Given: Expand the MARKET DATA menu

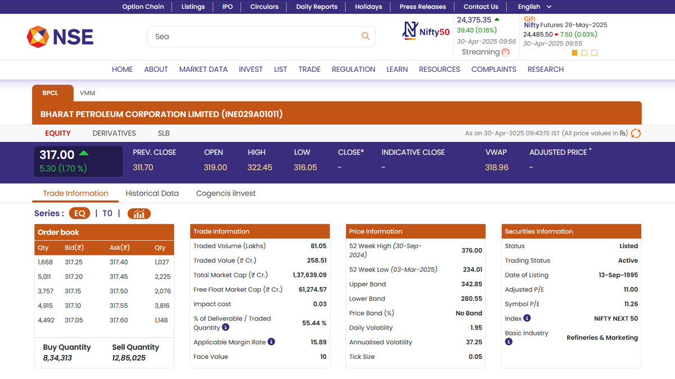Looking at the screenshot, I should click(203, 70).
